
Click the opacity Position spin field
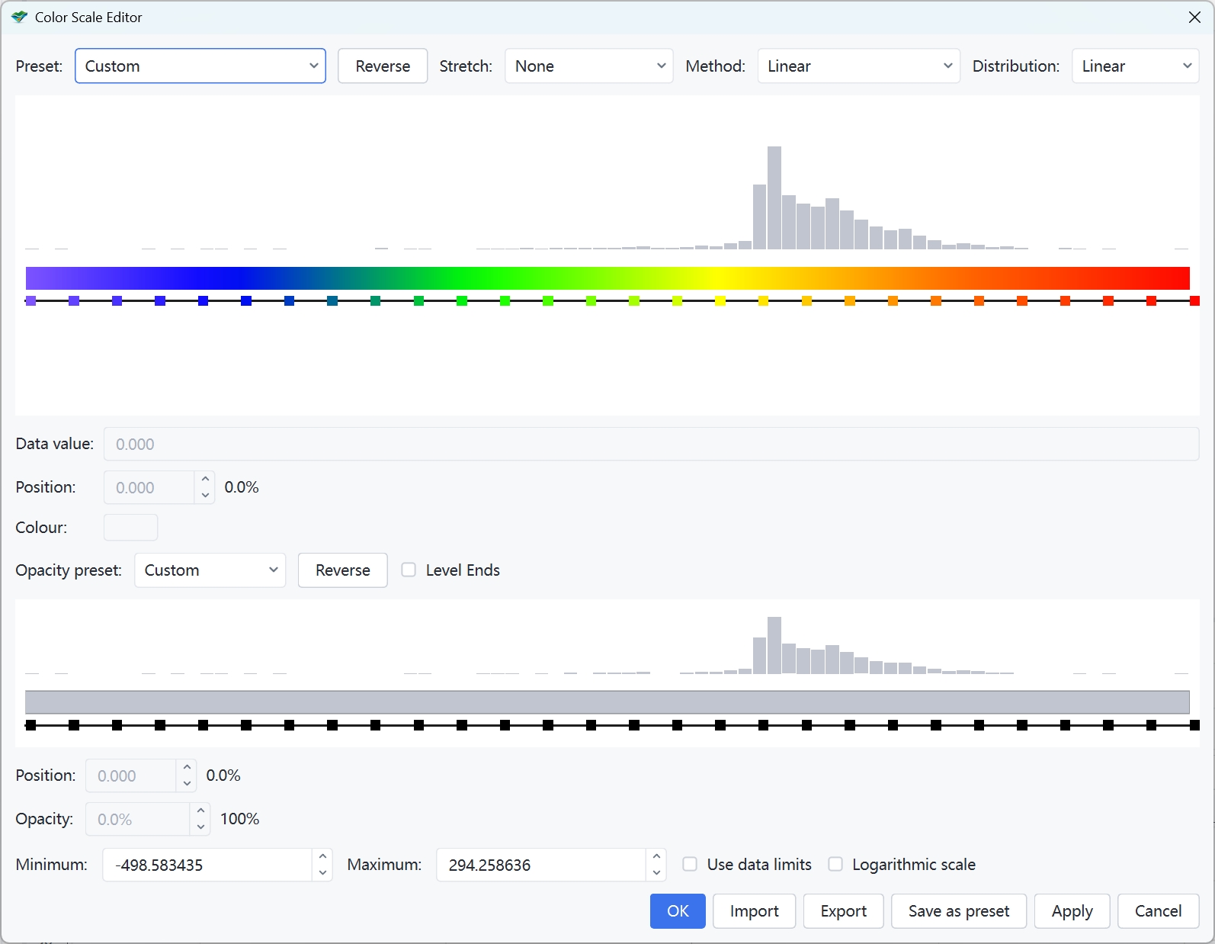pyautogui.click(x=131, y=775)
